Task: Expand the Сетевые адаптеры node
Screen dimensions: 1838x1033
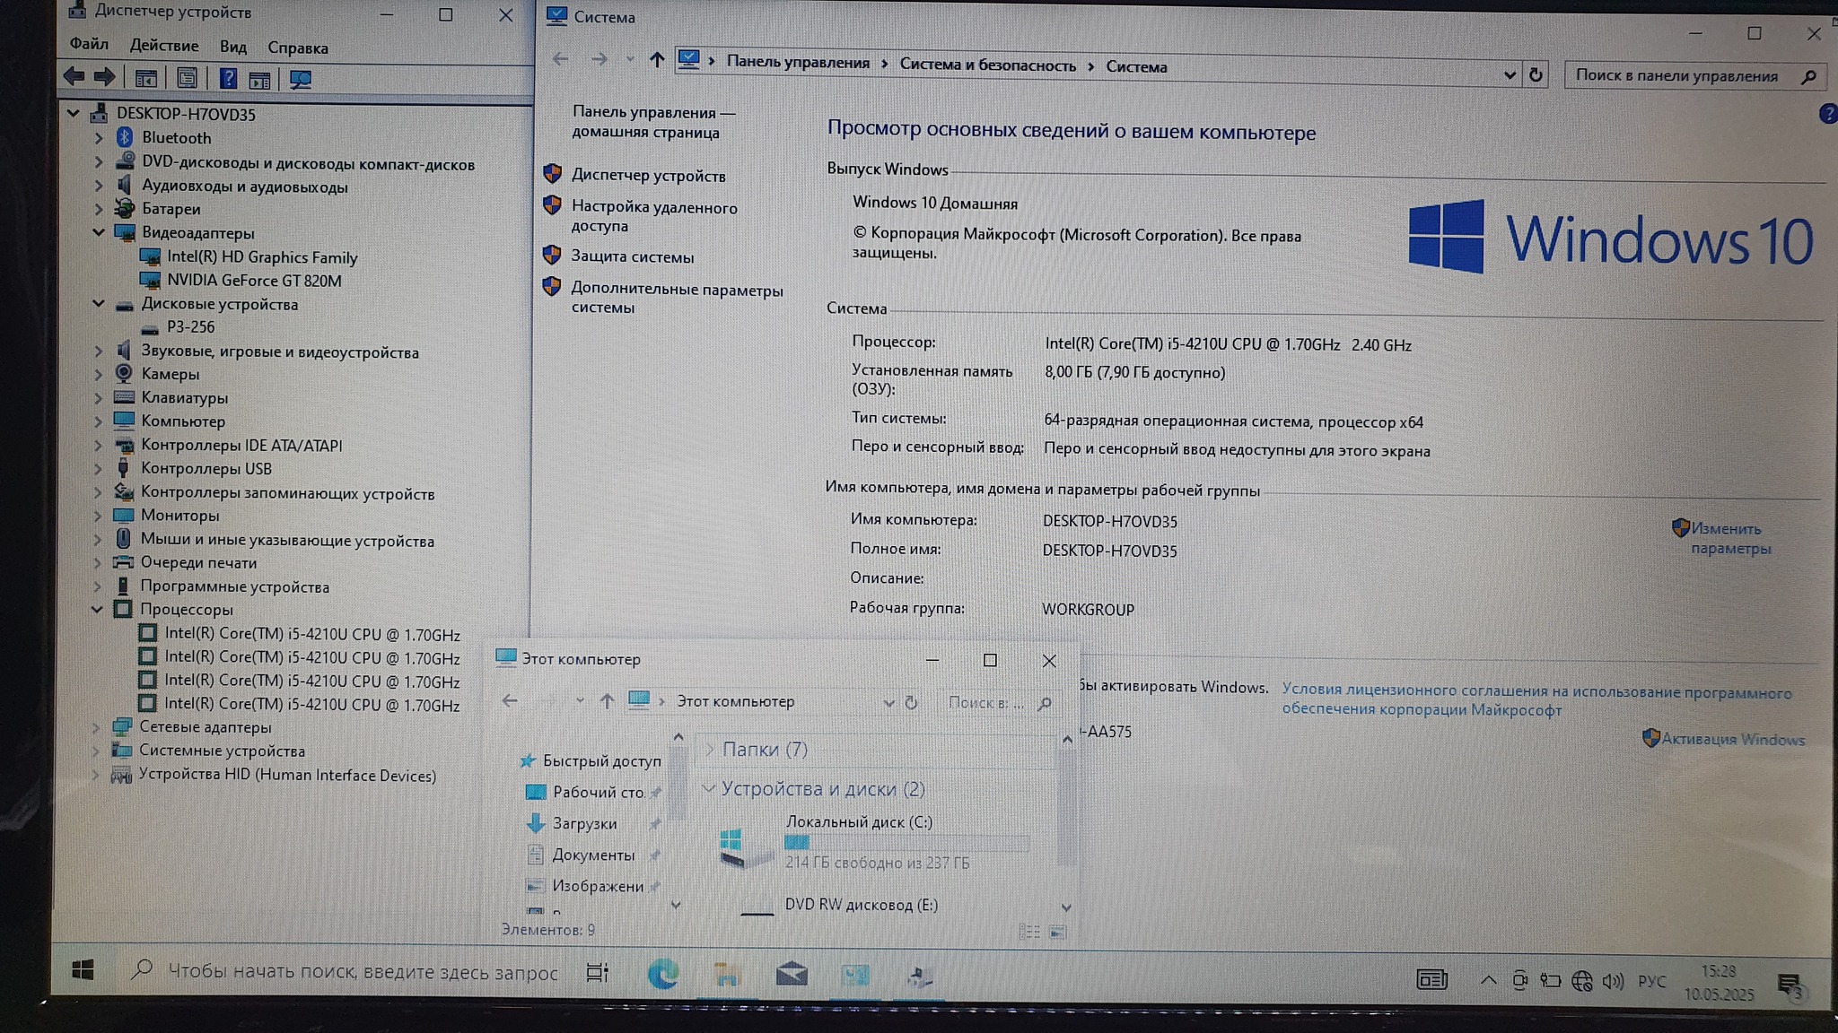Action: click(x=96, y=727)
